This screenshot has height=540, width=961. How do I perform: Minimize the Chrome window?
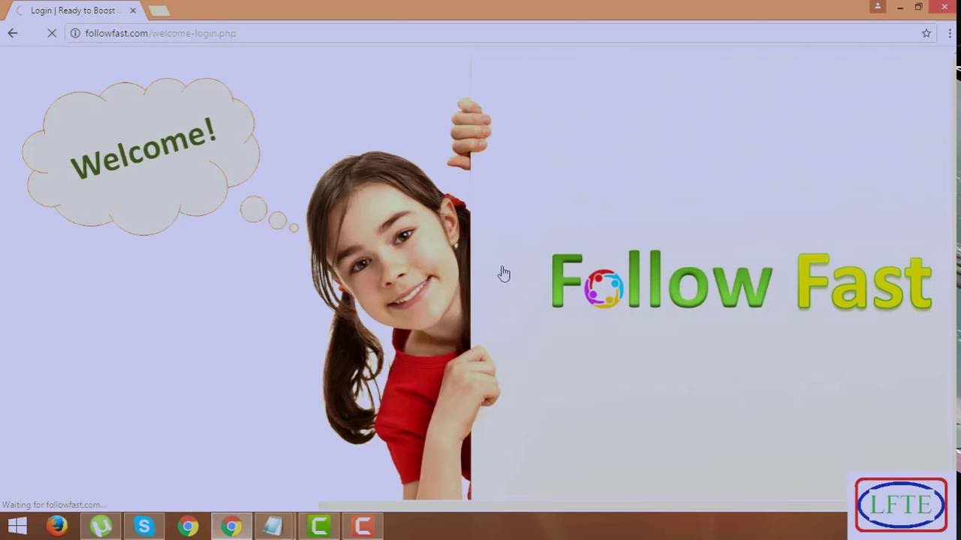(899, 7)
